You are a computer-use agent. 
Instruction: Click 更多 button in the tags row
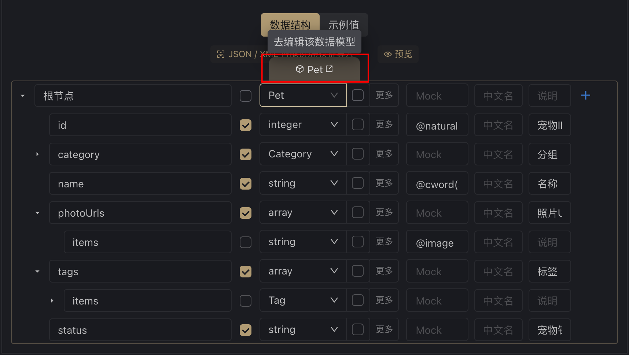pyautogui.click(x=384, y=271)
